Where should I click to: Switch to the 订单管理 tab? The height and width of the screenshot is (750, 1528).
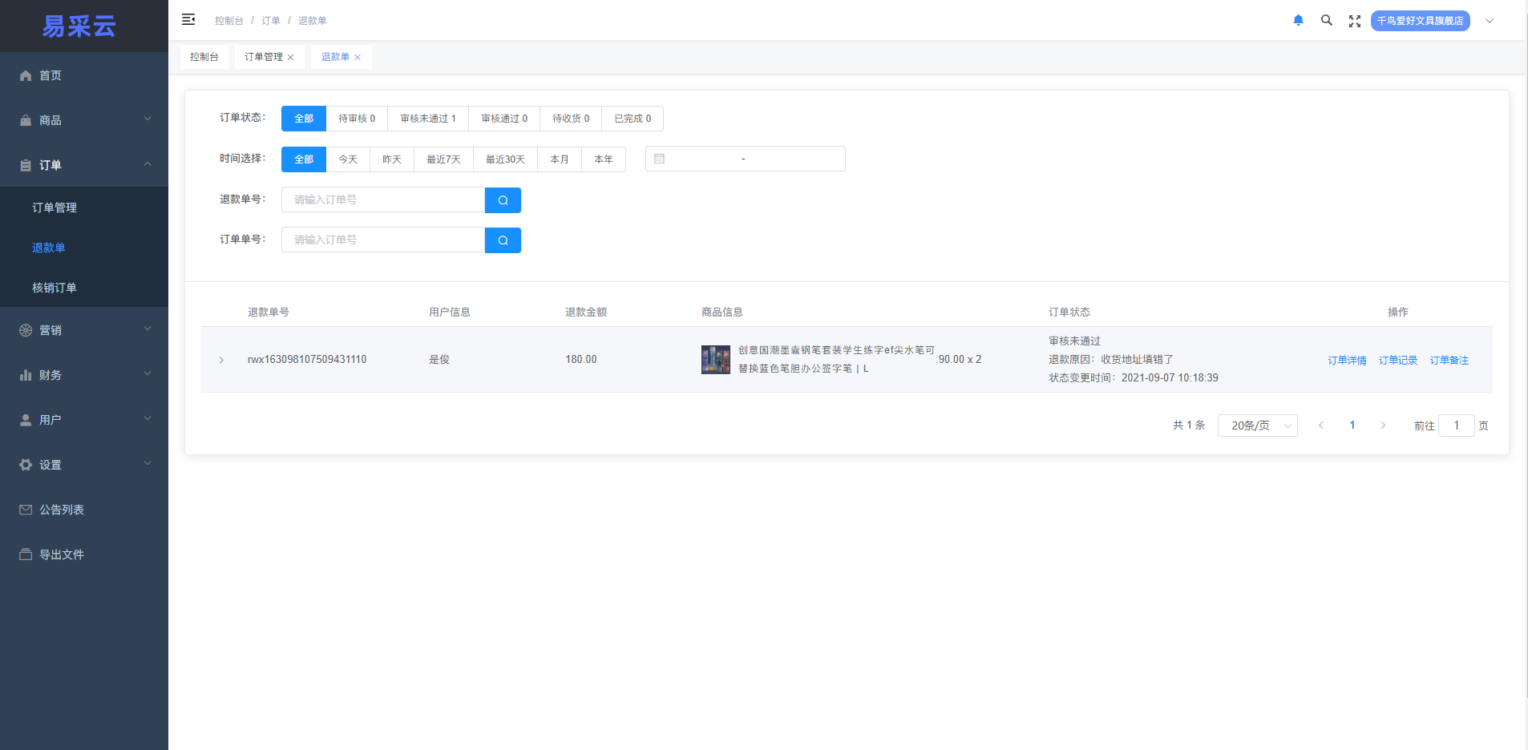pyautogui.click(x=263, y=57)
